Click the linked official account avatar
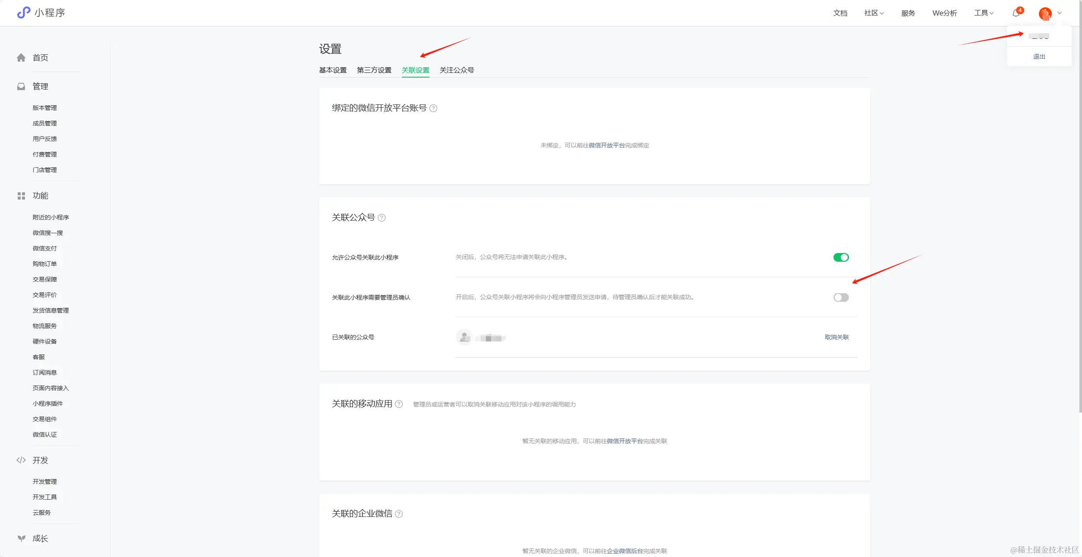This screenshot has width=1082, height=557. click(x=464, y=338)
